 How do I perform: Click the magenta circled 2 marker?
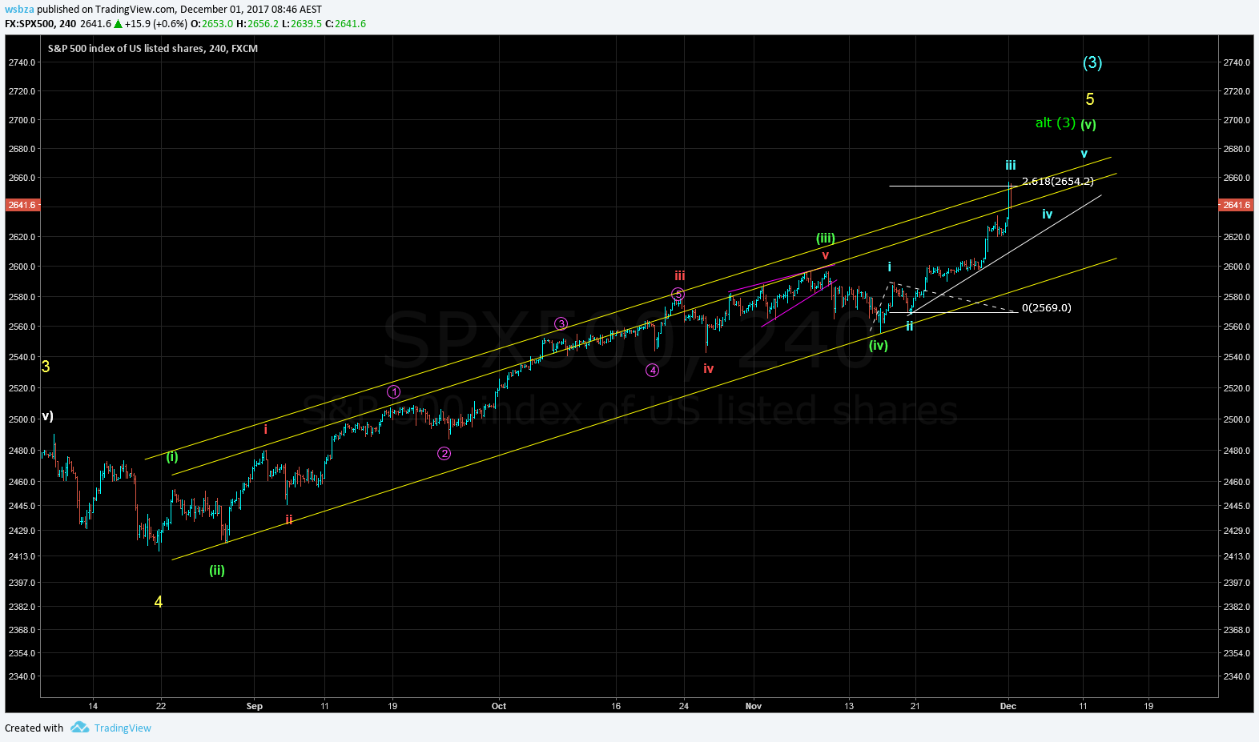(444, 454)
